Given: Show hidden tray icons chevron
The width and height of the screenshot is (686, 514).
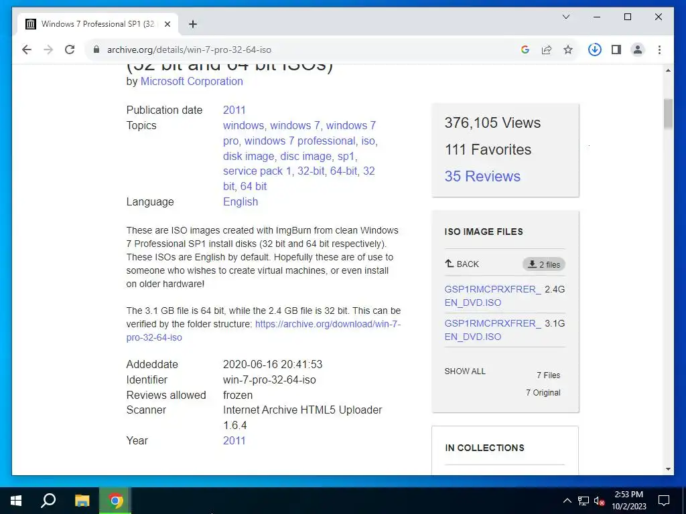Looking at the screenshot, I should pos(567,501).
